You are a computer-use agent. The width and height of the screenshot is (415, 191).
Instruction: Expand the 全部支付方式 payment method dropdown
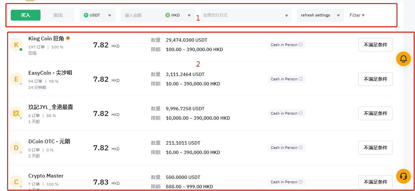point(246,15)
